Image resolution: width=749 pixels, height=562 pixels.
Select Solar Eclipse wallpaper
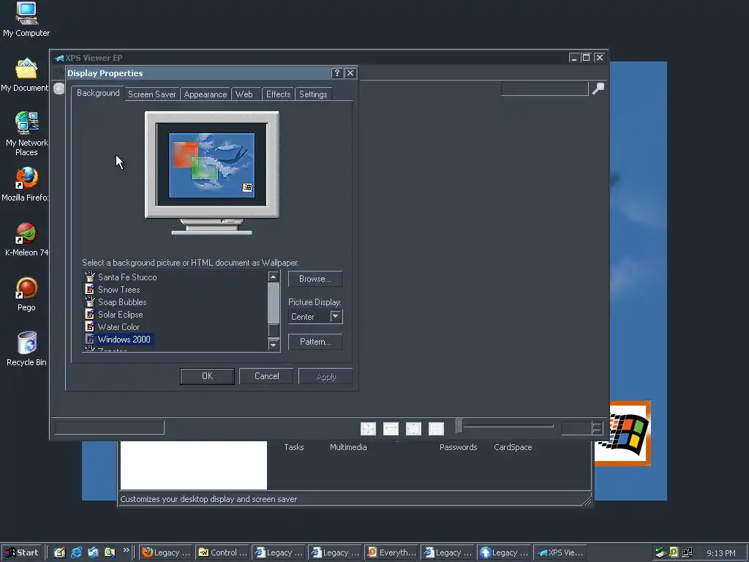[x=113, y=315]
